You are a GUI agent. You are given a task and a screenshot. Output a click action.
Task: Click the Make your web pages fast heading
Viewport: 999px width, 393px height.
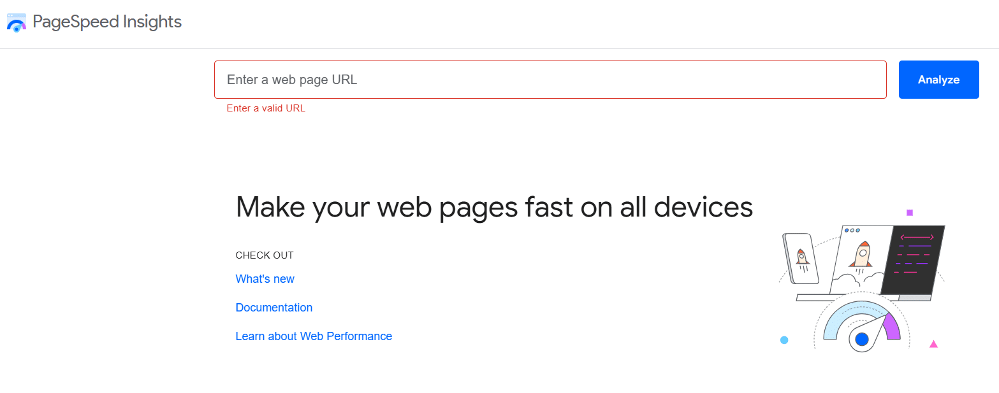(494, 206)
